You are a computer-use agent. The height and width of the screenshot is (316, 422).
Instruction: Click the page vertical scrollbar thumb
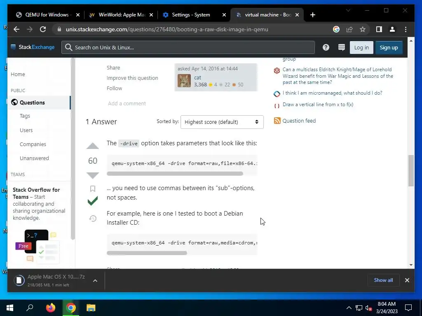(411, 171)
